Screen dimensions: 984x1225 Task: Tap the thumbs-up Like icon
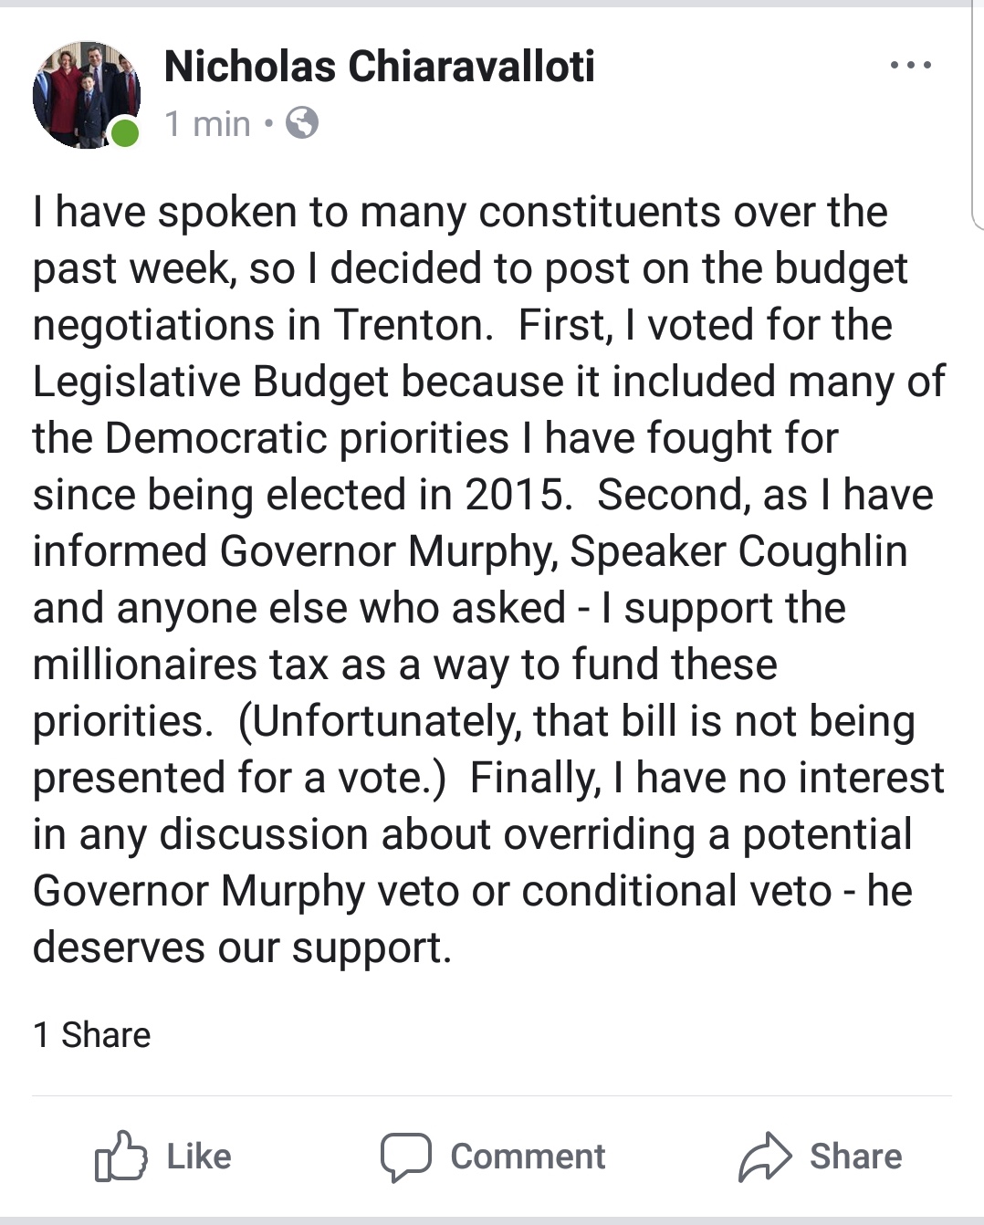(x=120, y=1157)
